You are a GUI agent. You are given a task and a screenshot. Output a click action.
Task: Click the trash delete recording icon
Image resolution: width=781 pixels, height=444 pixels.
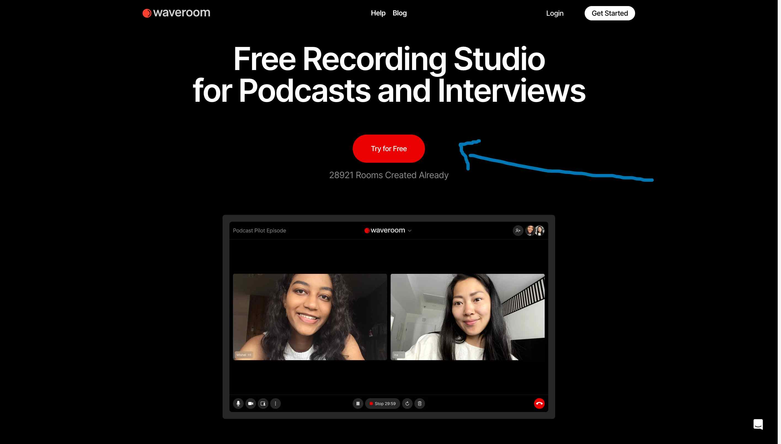[x=419, y=403]
